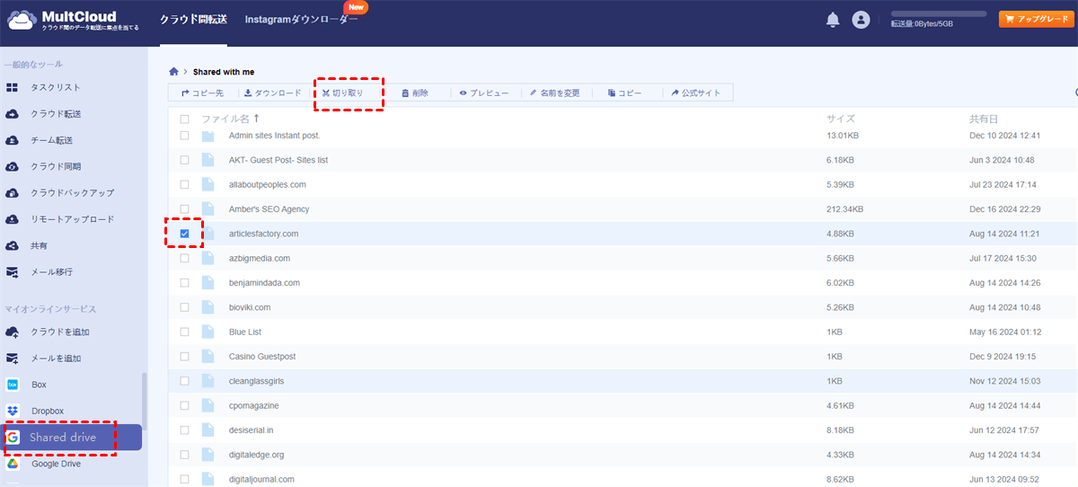Click the 8.18KB size value

point(841,430)
